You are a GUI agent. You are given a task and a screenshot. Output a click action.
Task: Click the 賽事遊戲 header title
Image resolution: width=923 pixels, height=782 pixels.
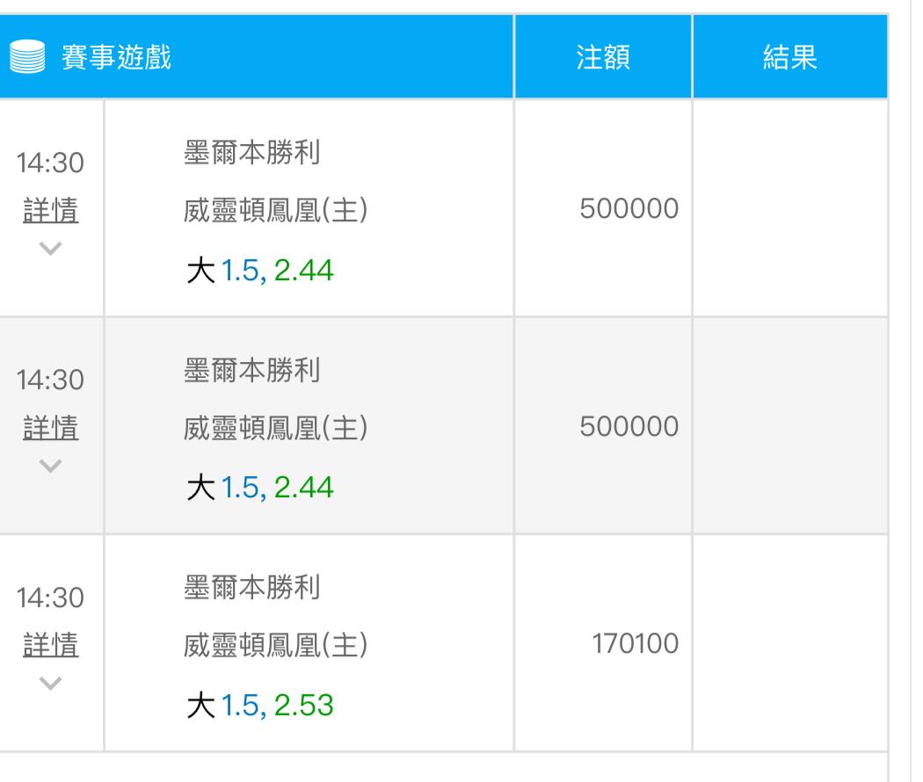tap(117, 57)
